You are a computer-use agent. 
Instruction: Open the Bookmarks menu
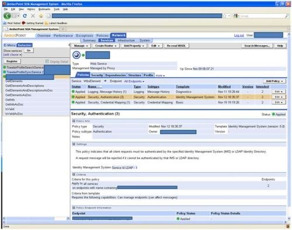tap(44, 9)
